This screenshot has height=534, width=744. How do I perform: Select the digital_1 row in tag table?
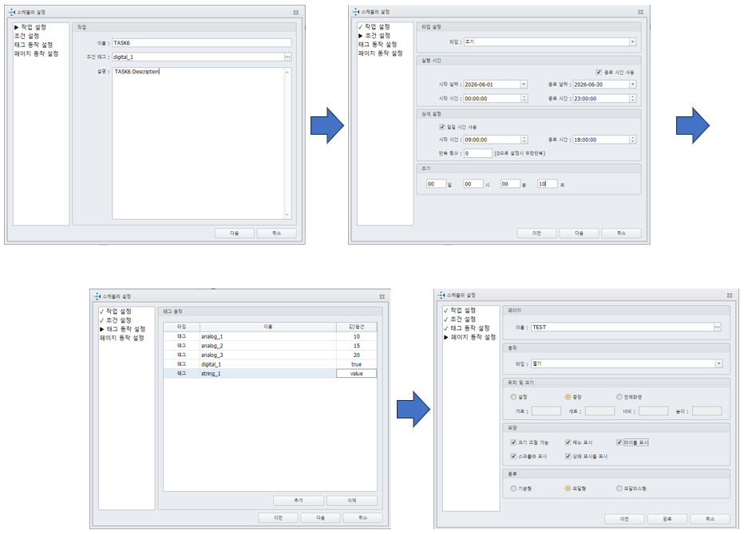[x=270, y=364]
